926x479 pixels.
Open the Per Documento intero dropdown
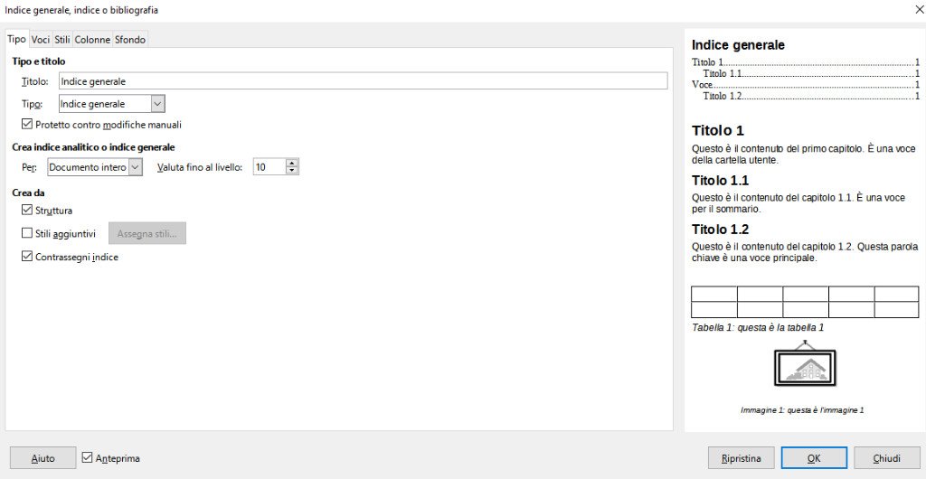coord(94,167)
